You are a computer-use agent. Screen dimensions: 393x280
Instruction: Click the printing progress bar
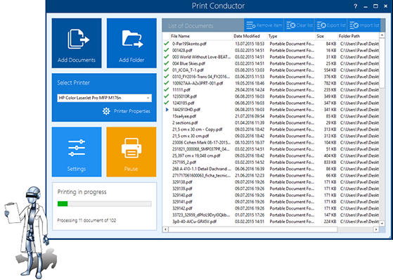pos(104,204)
